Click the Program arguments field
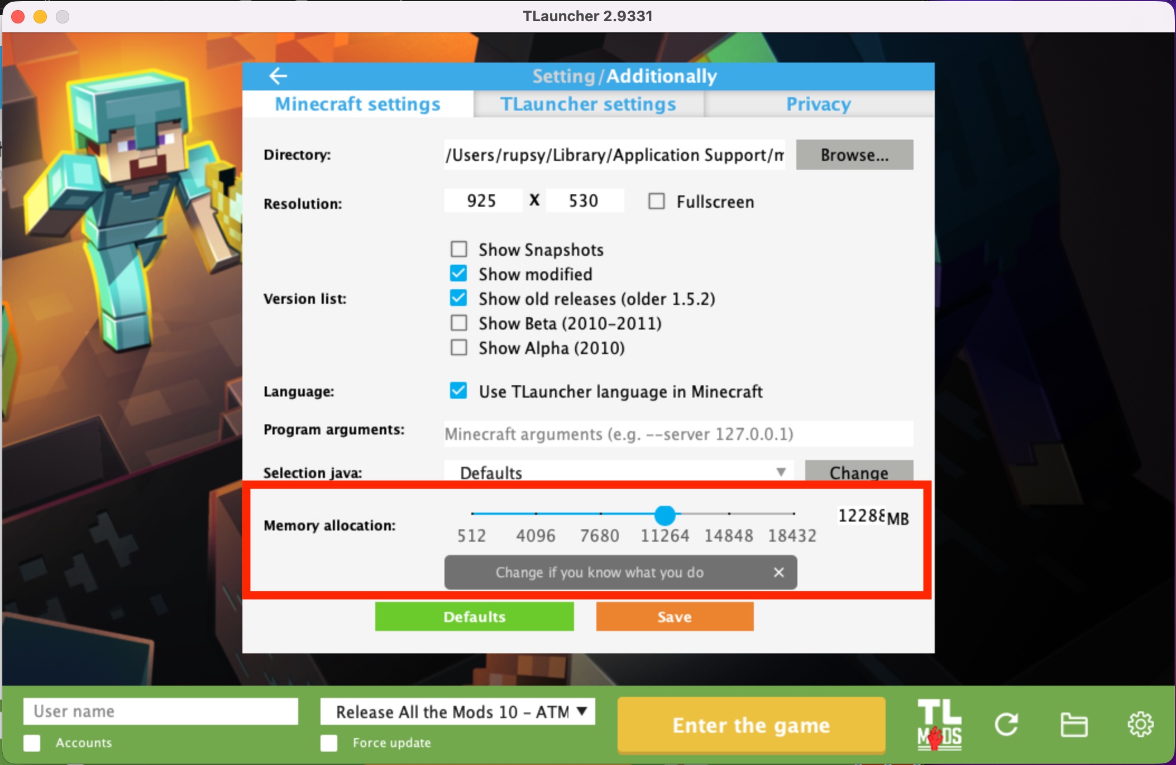This screenshot has width=1176, height=765. click(678, 434)
